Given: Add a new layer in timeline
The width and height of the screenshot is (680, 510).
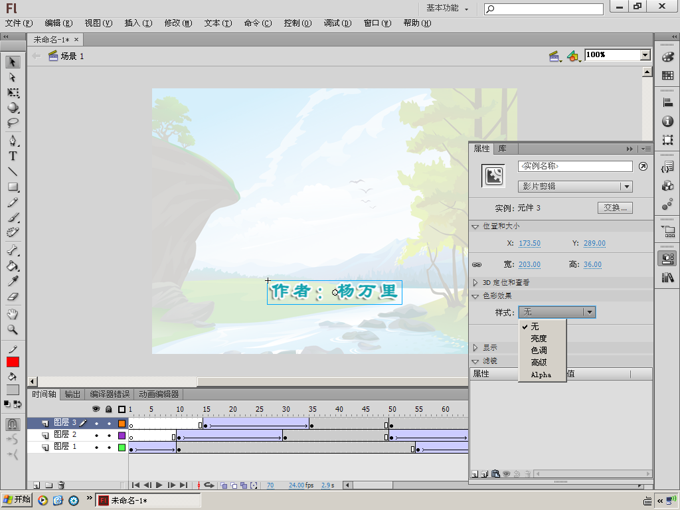Looking at the screenshot, I should click(37, 485).
